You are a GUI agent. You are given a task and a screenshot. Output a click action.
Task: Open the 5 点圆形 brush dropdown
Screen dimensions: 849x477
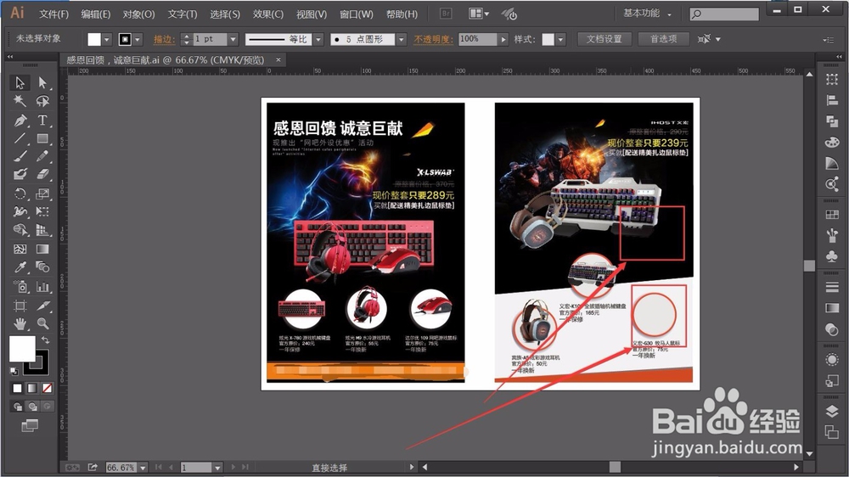[402, 39]
